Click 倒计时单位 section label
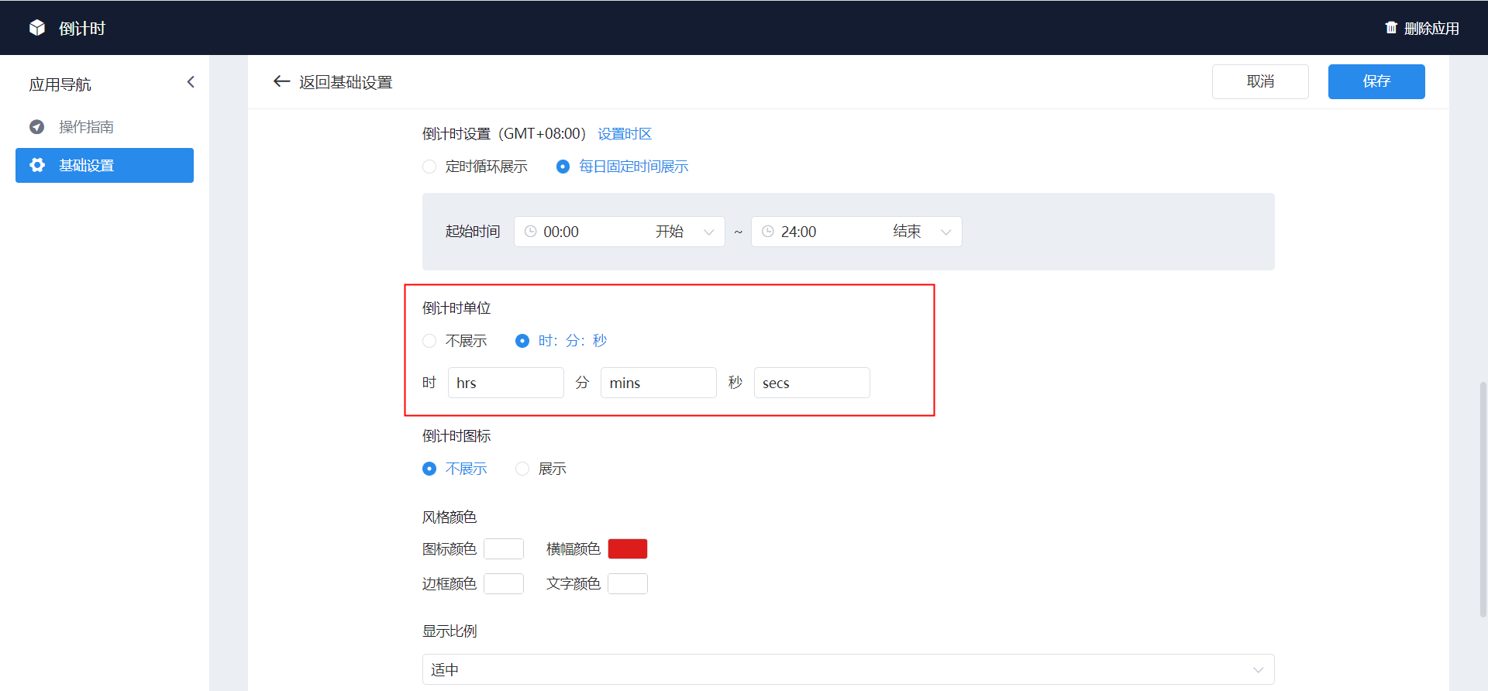This screenshot has height=691, width=1488. point(456,308)
